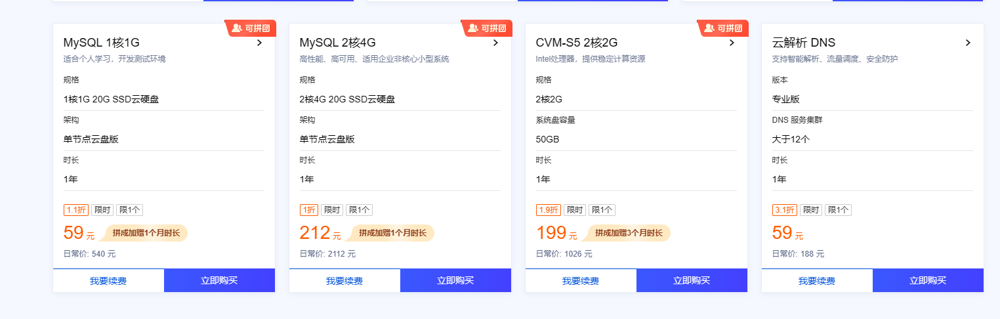This screenshot has height=319, width=1000.
Task: Select 我要续费 under MySQL 2核4G
Action: [344, 281]
